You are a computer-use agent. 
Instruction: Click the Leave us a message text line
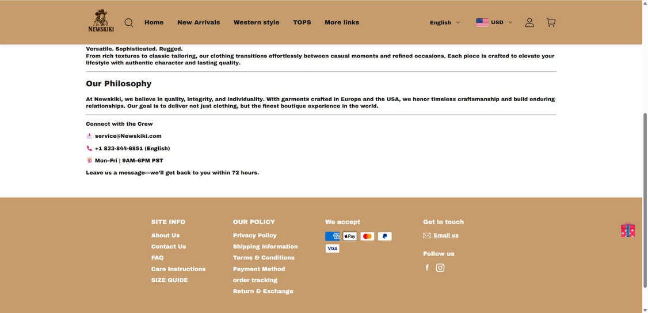(x=172, y=173)
